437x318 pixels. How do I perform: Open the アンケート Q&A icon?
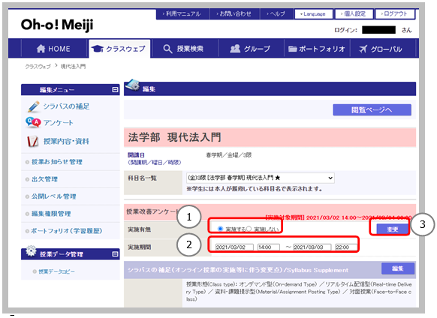33,122
